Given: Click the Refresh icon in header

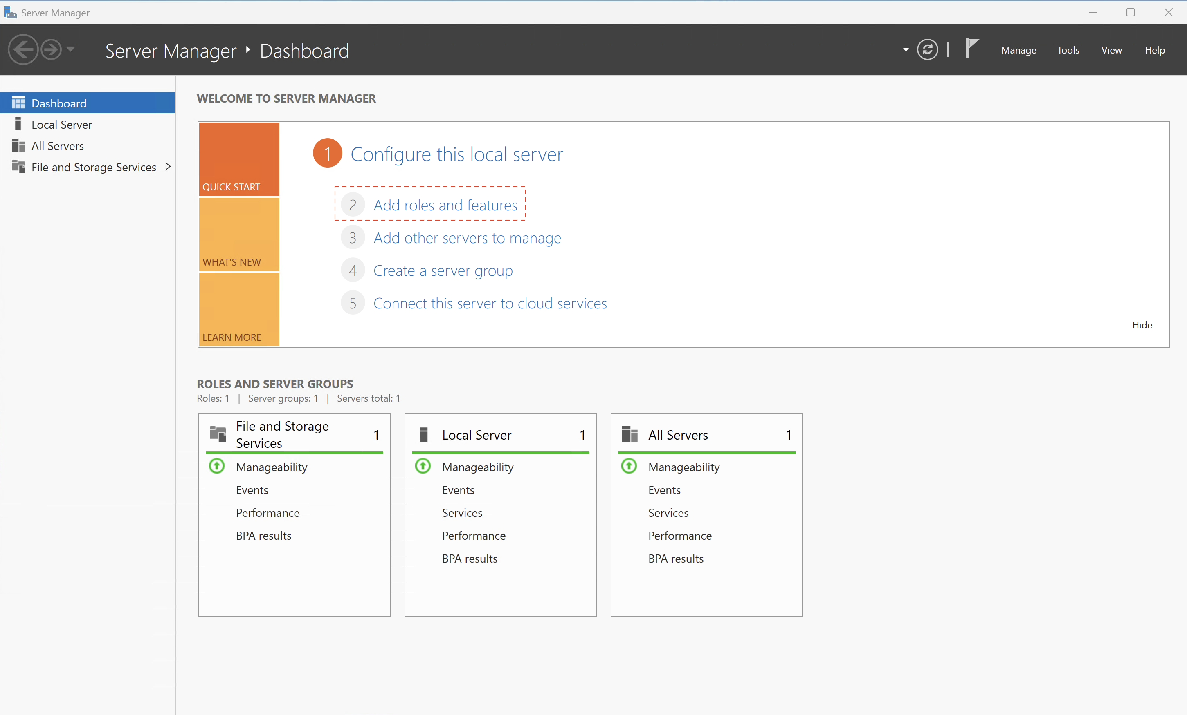Looking at the screenshot, I should click(x=927, y=49).
